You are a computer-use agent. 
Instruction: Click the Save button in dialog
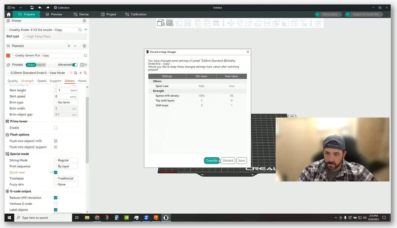[241, 160]
